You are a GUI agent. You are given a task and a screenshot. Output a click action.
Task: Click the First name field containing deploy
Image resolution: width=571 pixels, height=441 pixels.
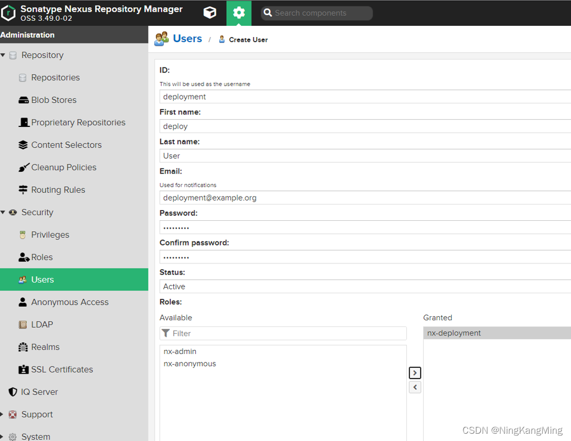click(x=365, y=126)
